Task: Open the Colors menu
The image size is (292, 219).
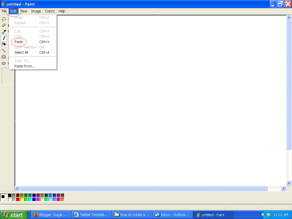Action: (50, 11)
